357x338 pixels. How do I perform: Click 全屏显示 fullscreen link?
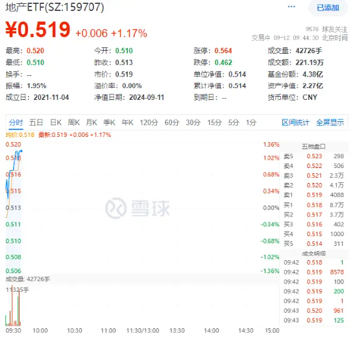(x=330, y=123)
